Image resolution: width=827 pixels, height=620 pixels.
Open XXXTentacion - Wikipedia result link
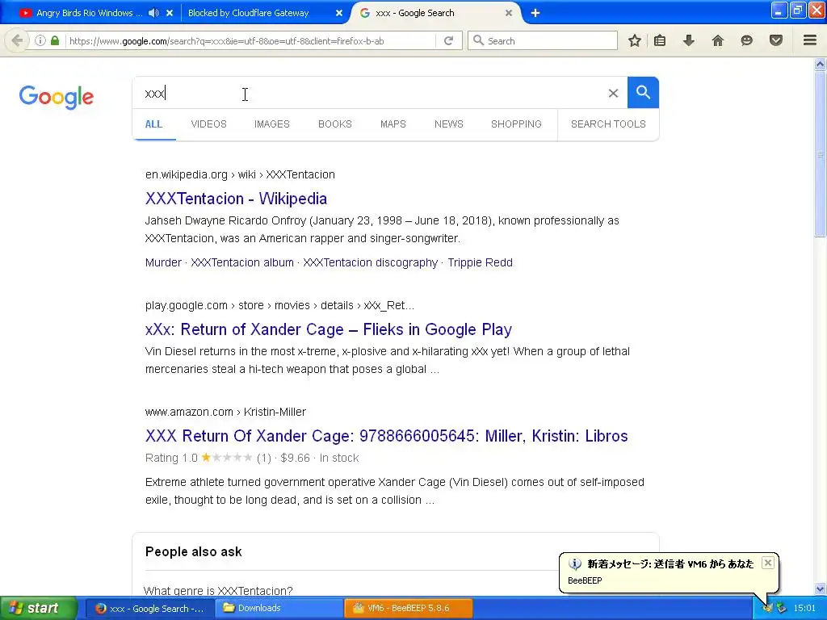[x=237, y=199]
